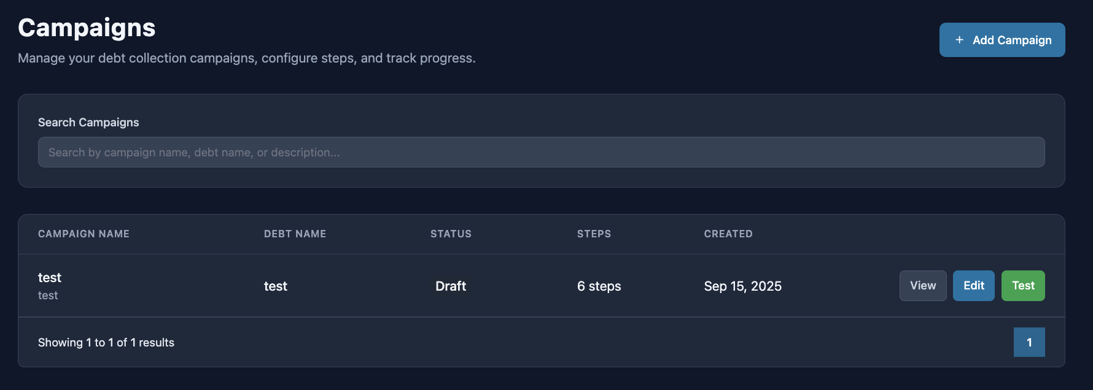
Task: Select the Status column header
Action: tap(451, 234)
